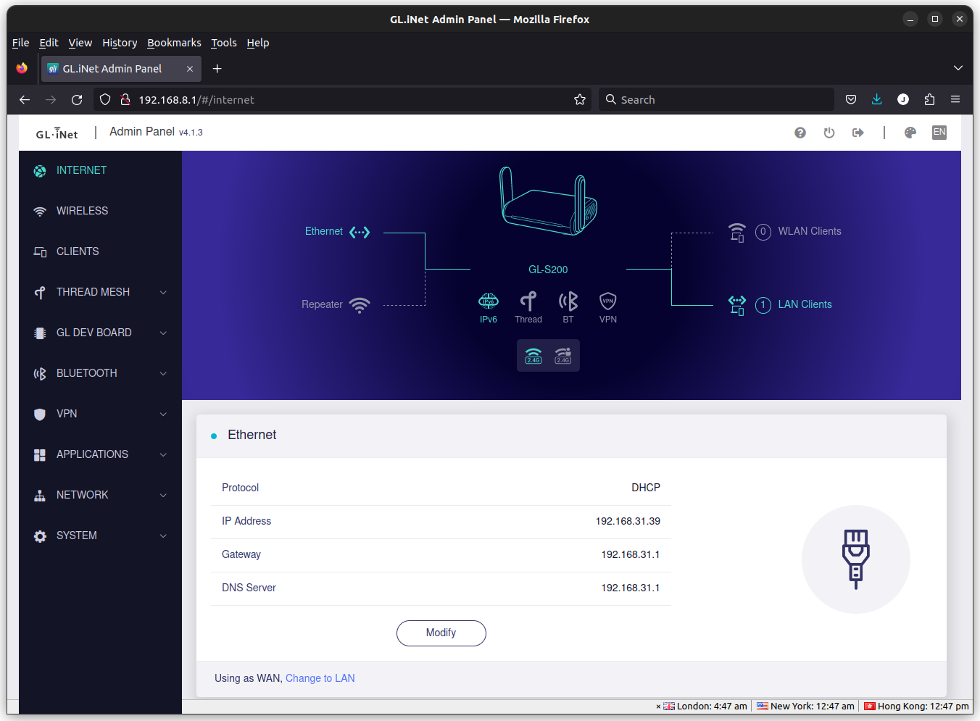Expand the GL Dev Board chevron
The width and height of the screenshot is (980, 721).
[x=163, y=333]
